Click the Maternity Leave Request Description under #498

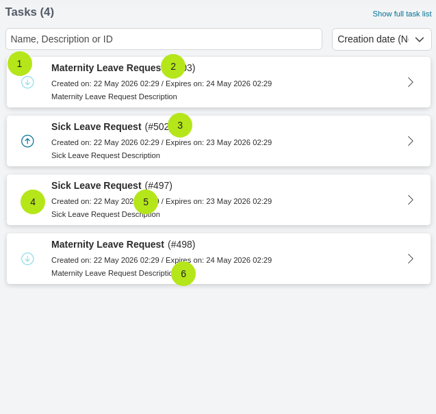click(x=114, y=273)
